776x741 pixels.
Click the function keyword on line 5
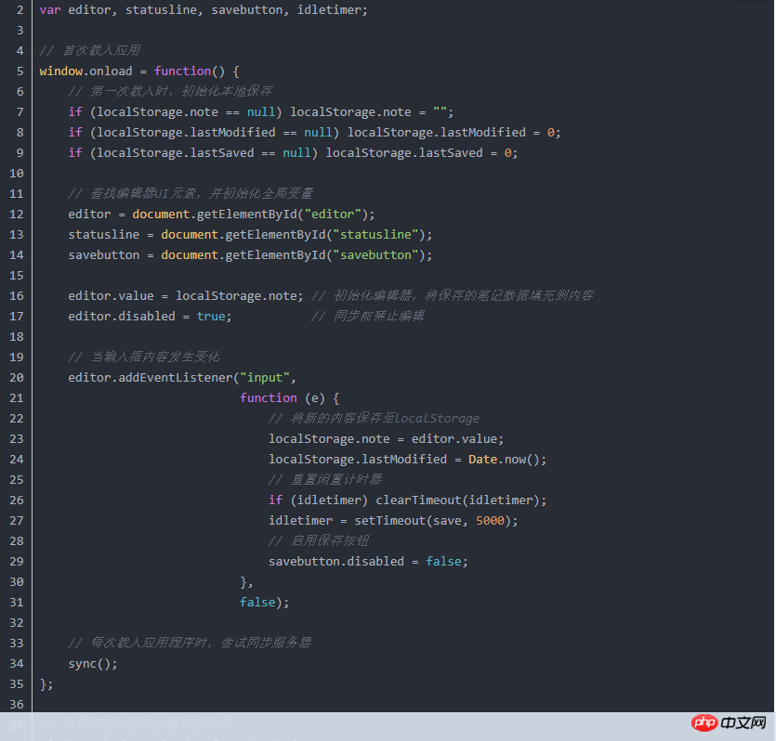click(182, 71)
